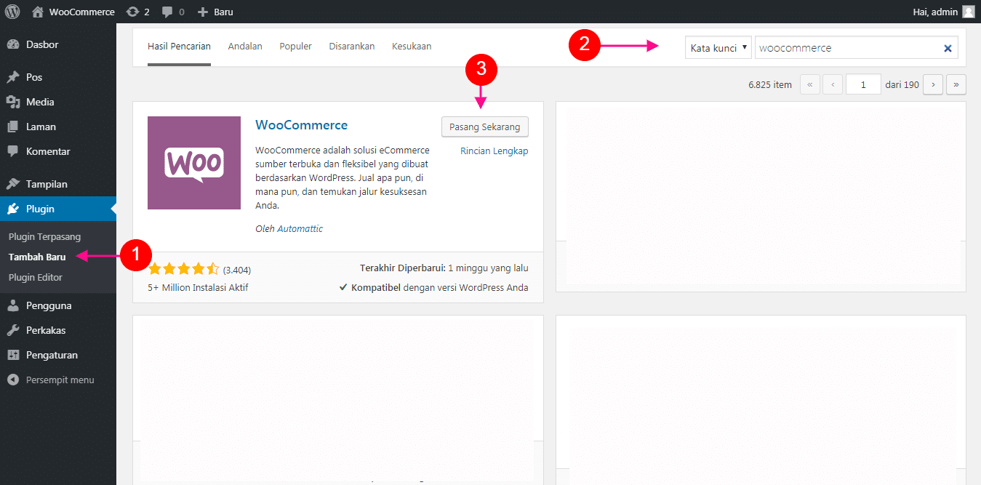Viewport: 981px width, 485px height.
Task: Open the Tampilan appearance menu
Action: click(x=58, y=184)
